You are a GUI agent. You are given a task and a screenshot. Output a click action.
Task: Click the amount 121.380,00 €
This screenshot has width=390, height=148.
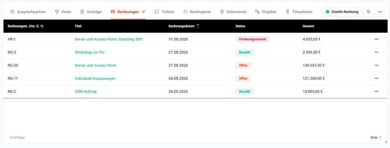[x=314, y=79]
